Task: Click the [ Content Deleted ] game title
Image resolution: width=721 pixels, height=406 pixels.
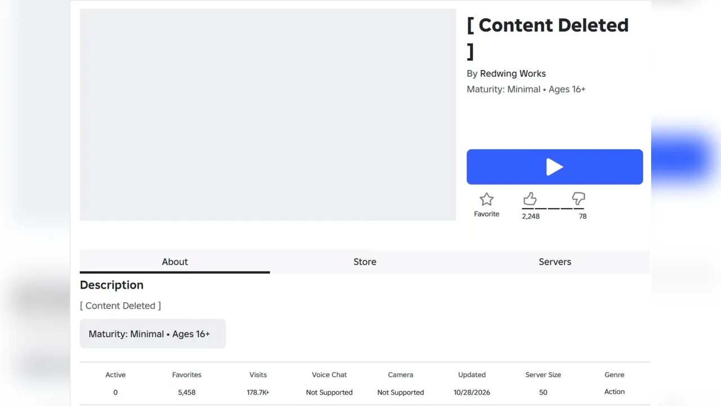Action: tap(548, 38)
